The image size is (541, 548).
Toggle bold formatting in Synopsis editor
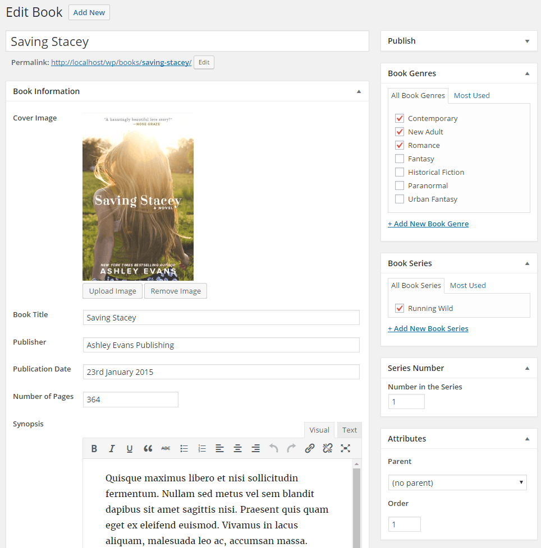94,448
